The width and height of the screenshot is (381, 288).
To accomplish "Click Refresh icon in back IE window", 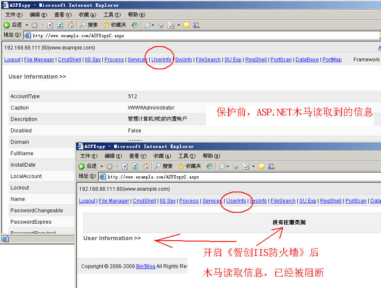I will (60, 25).
